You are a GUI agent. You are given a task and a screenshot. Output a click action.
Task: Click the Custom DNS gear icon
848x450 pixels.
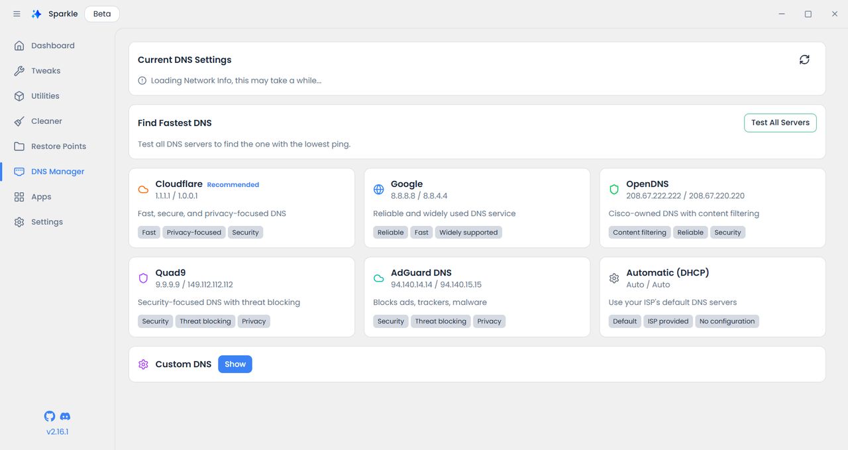coord(143,365)
